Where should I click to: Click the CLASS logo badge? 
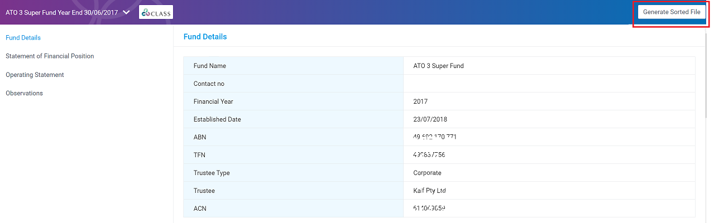(156, 12)
